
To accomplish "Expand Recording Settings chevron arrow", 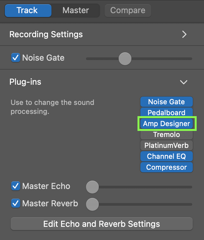I will coord(184,34).
